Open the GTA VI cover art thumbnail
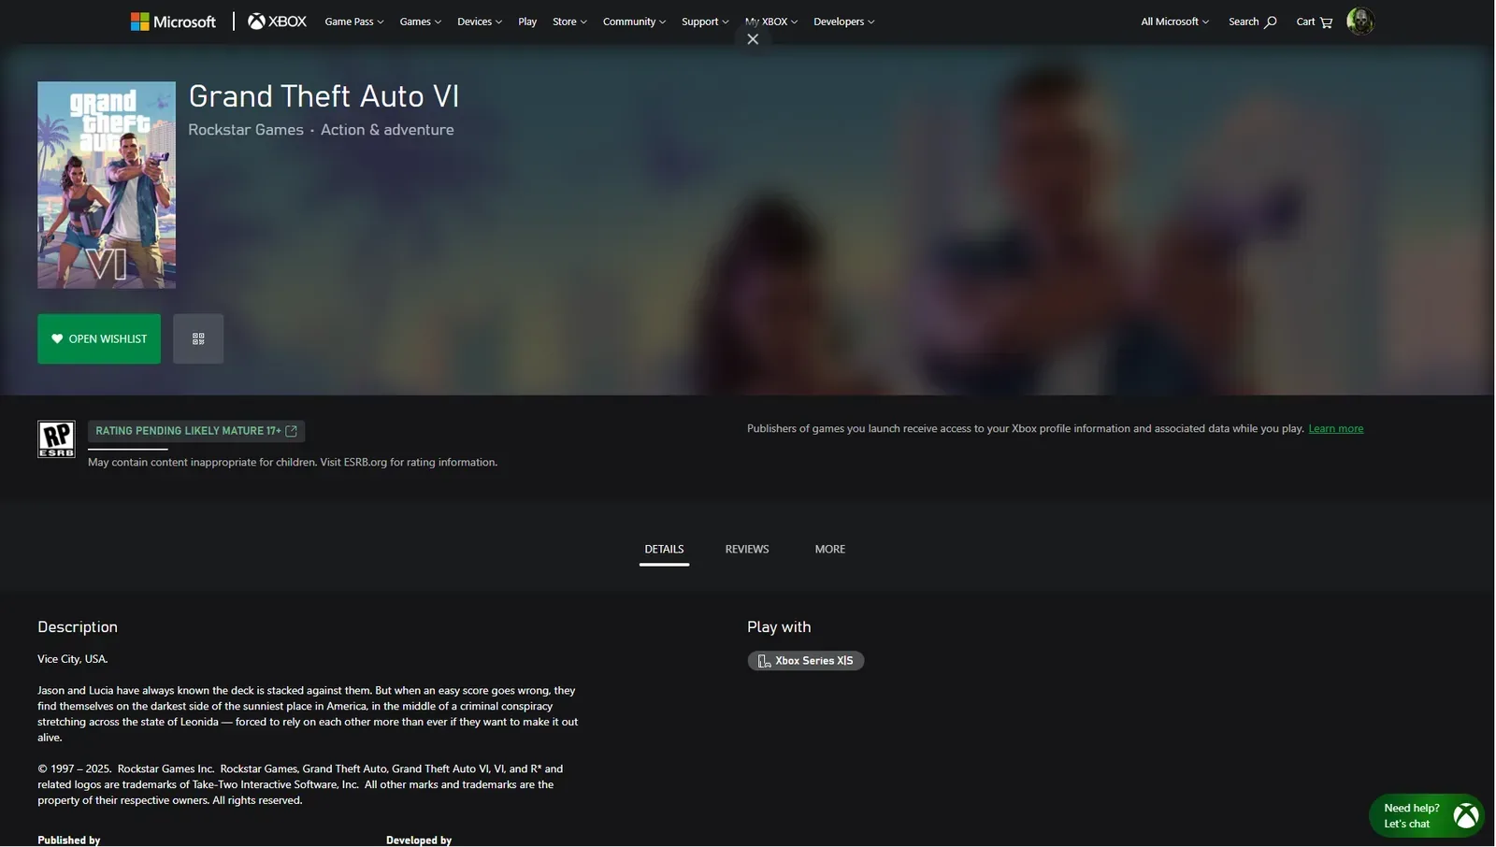The height and width of the screenshot is (847, 1496). pos(107,185)
